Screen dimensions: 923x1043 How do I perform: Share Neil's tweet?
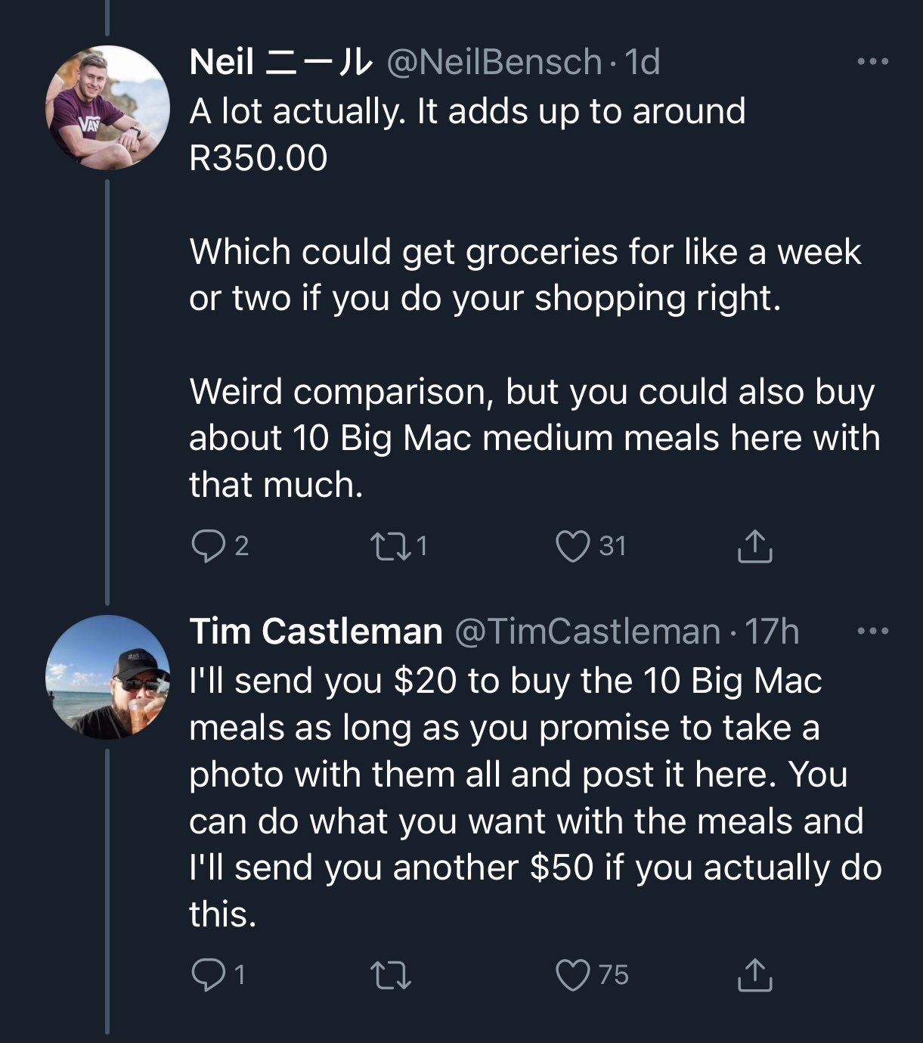[754, 547]
